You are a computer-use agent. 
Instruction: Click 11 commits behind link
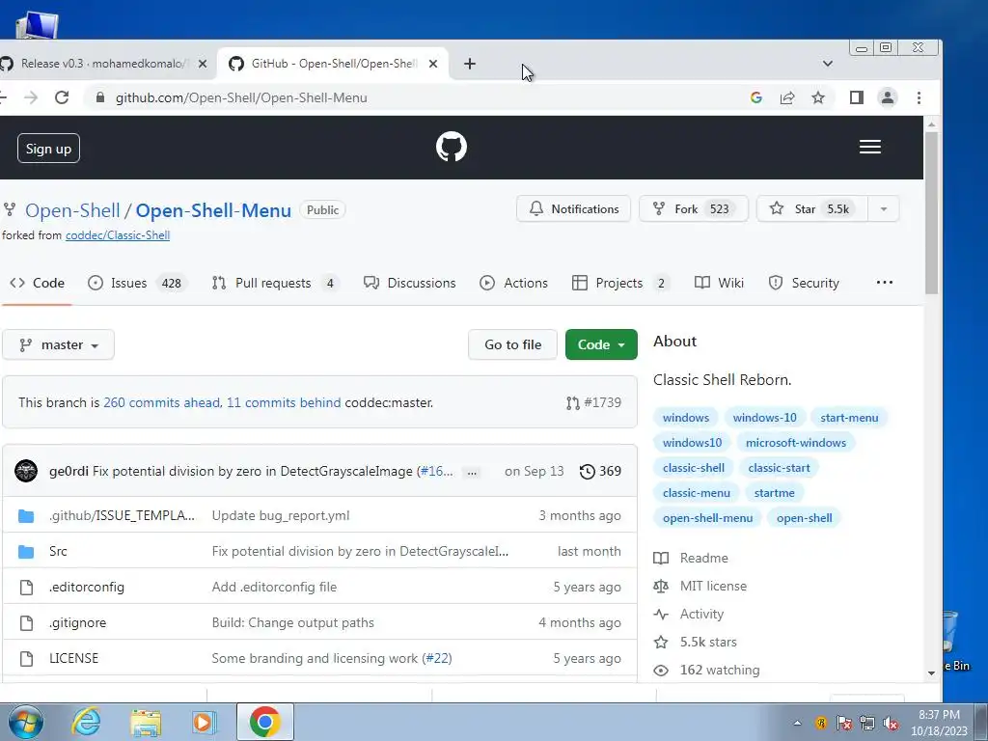(284, 402)
